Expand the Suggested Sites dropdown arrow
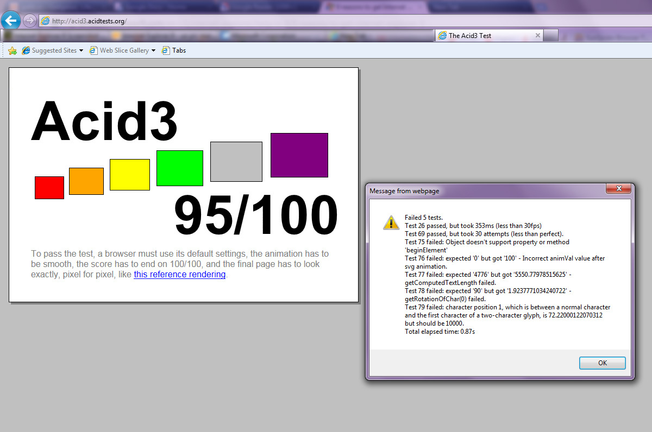Viewport: 652px width, 432px height. [x=81, y=50]
